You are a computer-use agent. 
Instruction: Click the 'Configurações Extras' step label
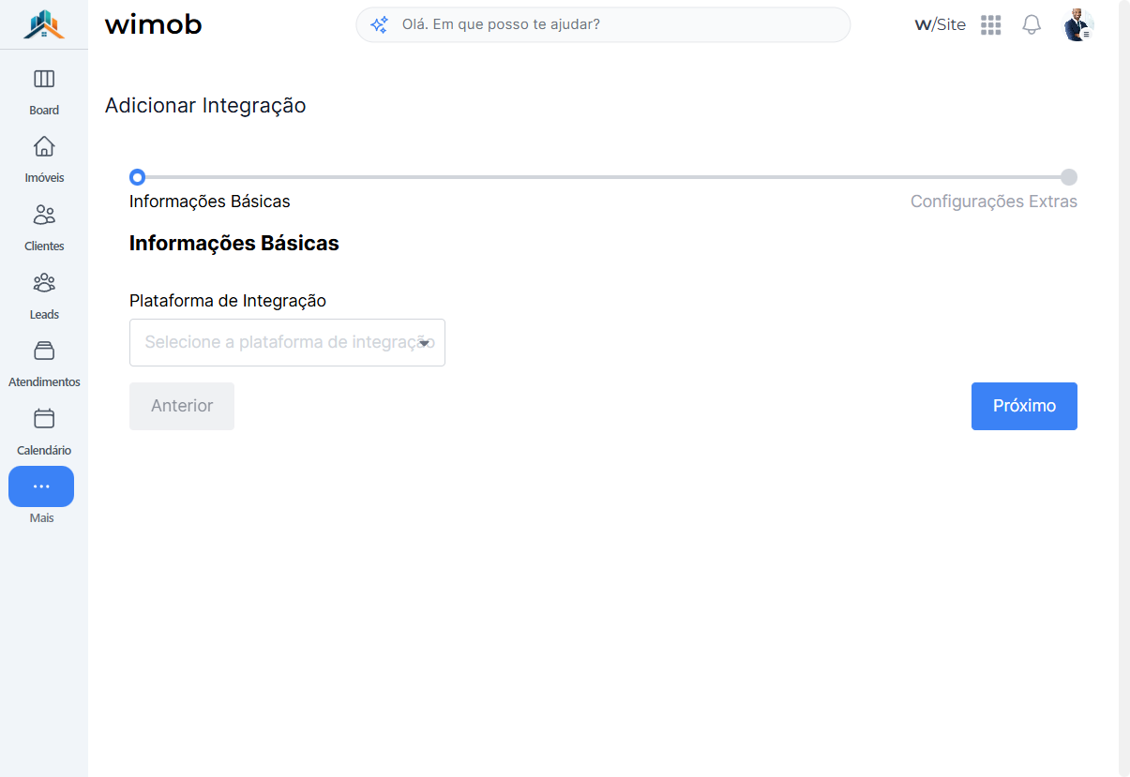click(x=994, y=202)
